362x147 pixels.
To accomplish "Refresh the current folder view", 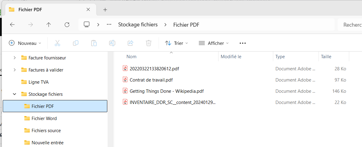I will coord(67,25).
